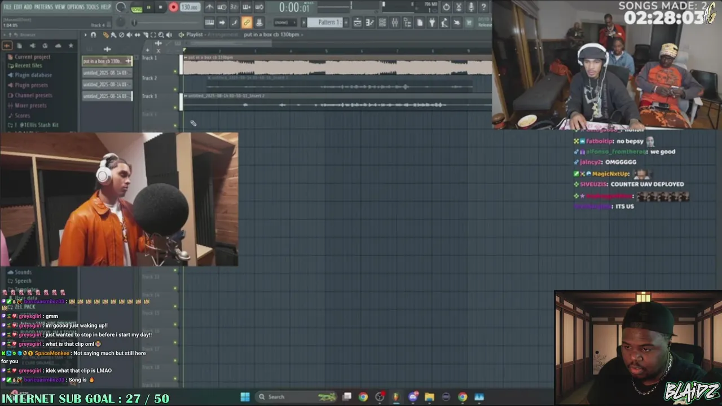This screenshot has width=722, height=406.
Task: Toggle the Browser panel icon
Action: (x=407, y=23)
